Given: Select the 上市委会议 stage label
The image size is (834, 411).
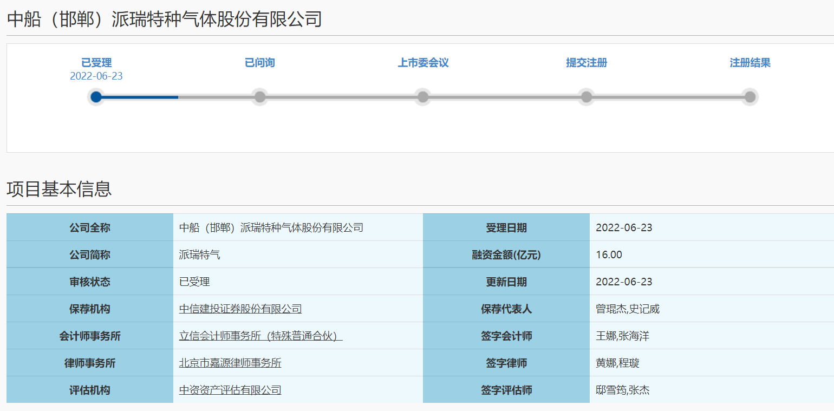Looking at the screenshot, I should (423, 63).
